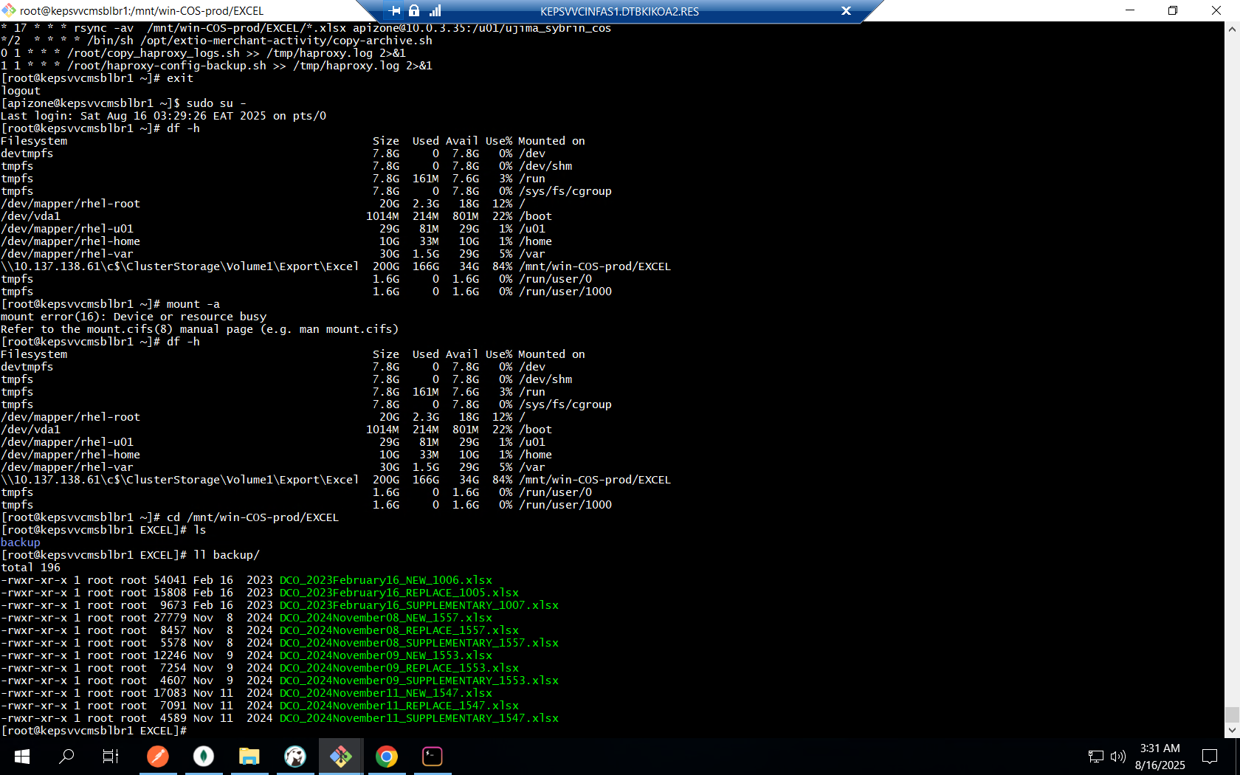Image resolution: width=1240 pixels, height=775 pixels.
Task: Open the Windows Start menu
Action: 22,757
